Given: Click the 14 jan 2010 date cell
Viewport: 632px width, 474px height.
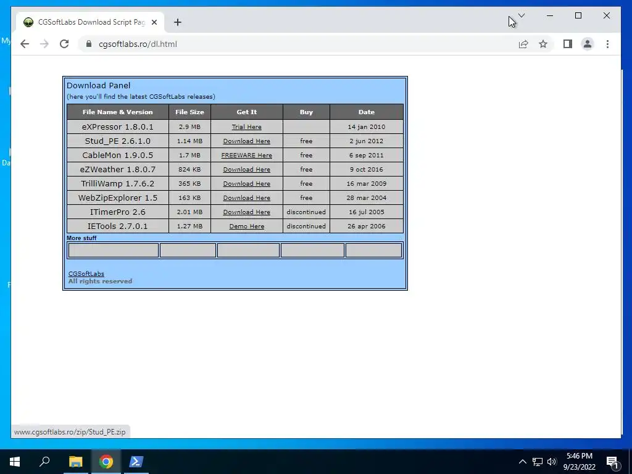Looking at the screenshot, I should [x=367, y=127].
